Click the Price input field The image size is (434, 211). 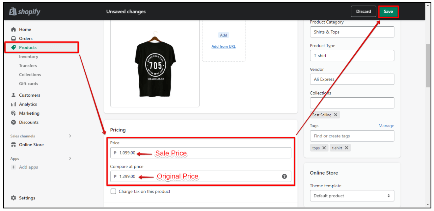point(204,153)
